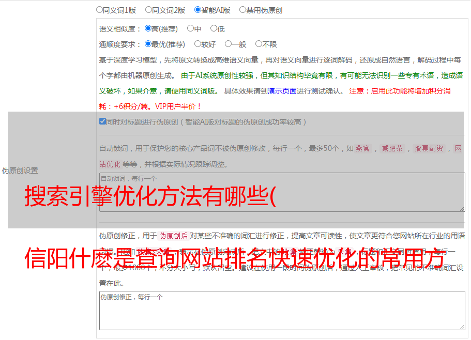Click the 语义相似度 label
Screen dimensions: 471x340
119,29
